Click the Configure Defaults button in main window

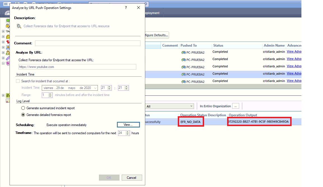(157, 35)
